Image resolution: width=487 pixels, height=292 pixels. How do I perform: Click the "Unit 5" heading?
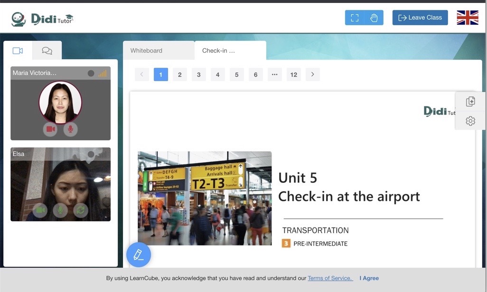298,178
